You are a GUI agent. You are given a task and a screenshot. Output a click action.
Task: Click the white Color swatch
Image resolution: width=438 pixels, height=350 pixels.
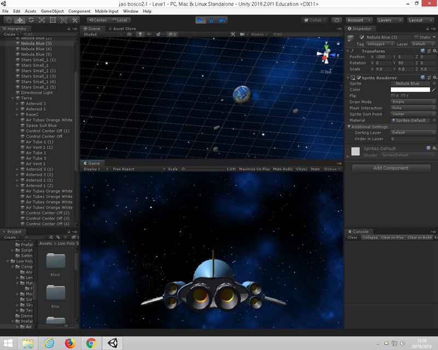[410, 90]
